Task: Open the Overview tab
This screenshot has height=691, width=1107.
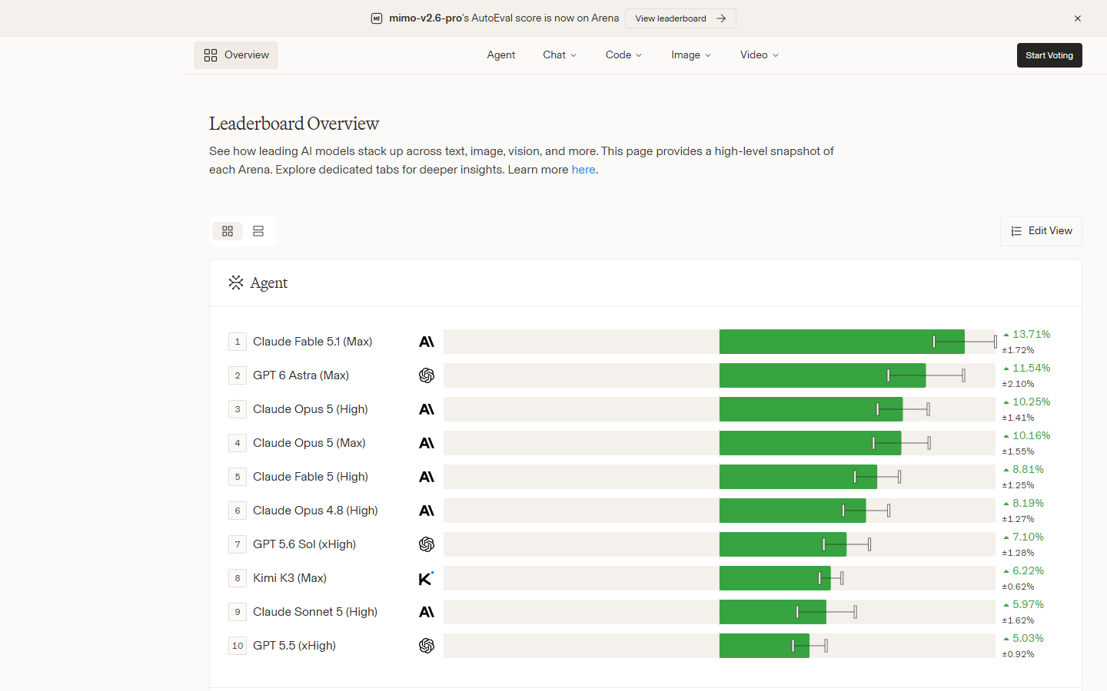Action: (x=236, y=55)
